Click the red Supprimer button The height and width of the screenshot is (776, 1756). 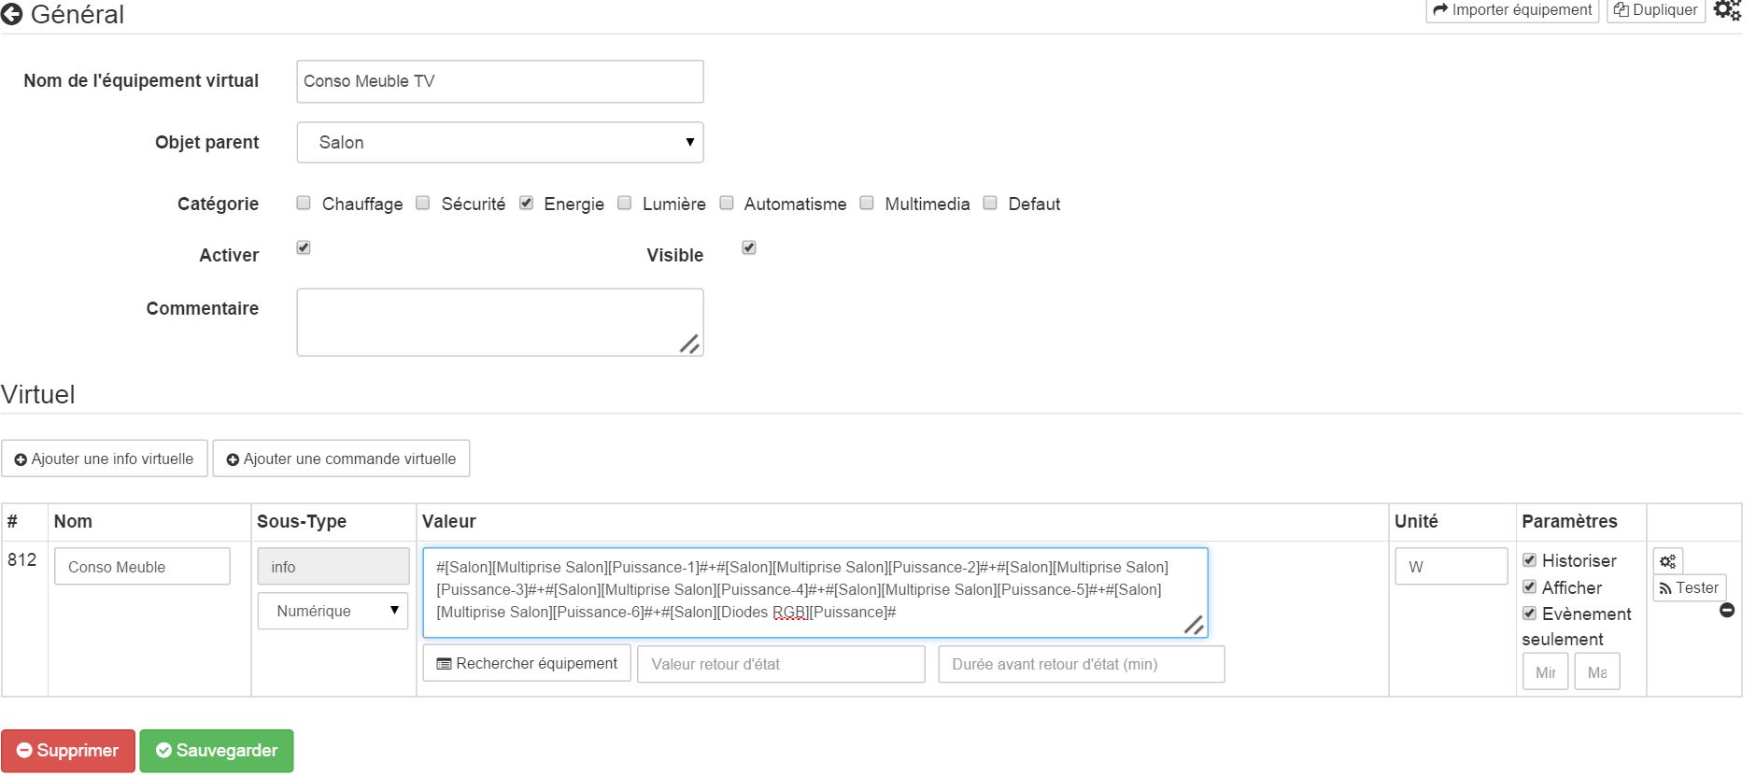pos(68,751)
